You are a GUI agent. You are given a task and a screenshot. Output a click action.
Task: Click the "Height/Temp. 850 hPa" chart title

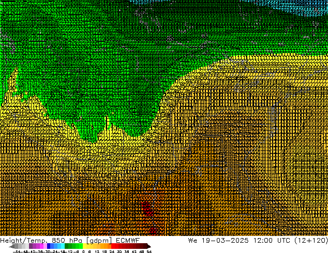[x=41, y=241]
